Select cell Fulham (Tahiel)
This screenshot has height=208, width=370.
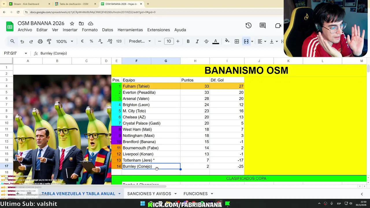[151, 86]
